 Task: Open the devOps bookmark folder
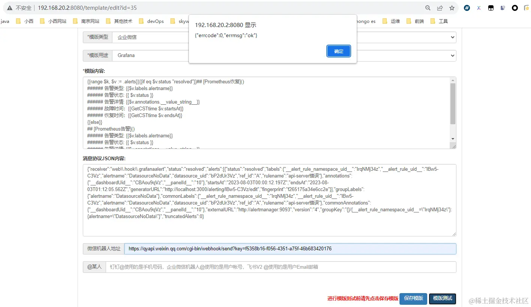tap(151, 21)
